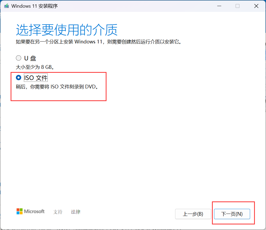Click the Windows 11 setup title bar icon

(x=6, y=6)
